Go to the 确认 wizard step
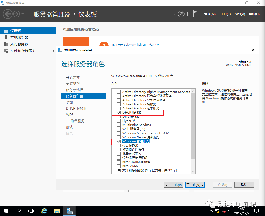Screen dimensions: 265x216 tap(69, 127)
